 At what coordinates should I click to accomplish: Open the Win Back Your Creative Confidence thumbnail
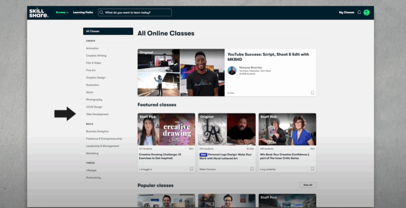[287, 129]
